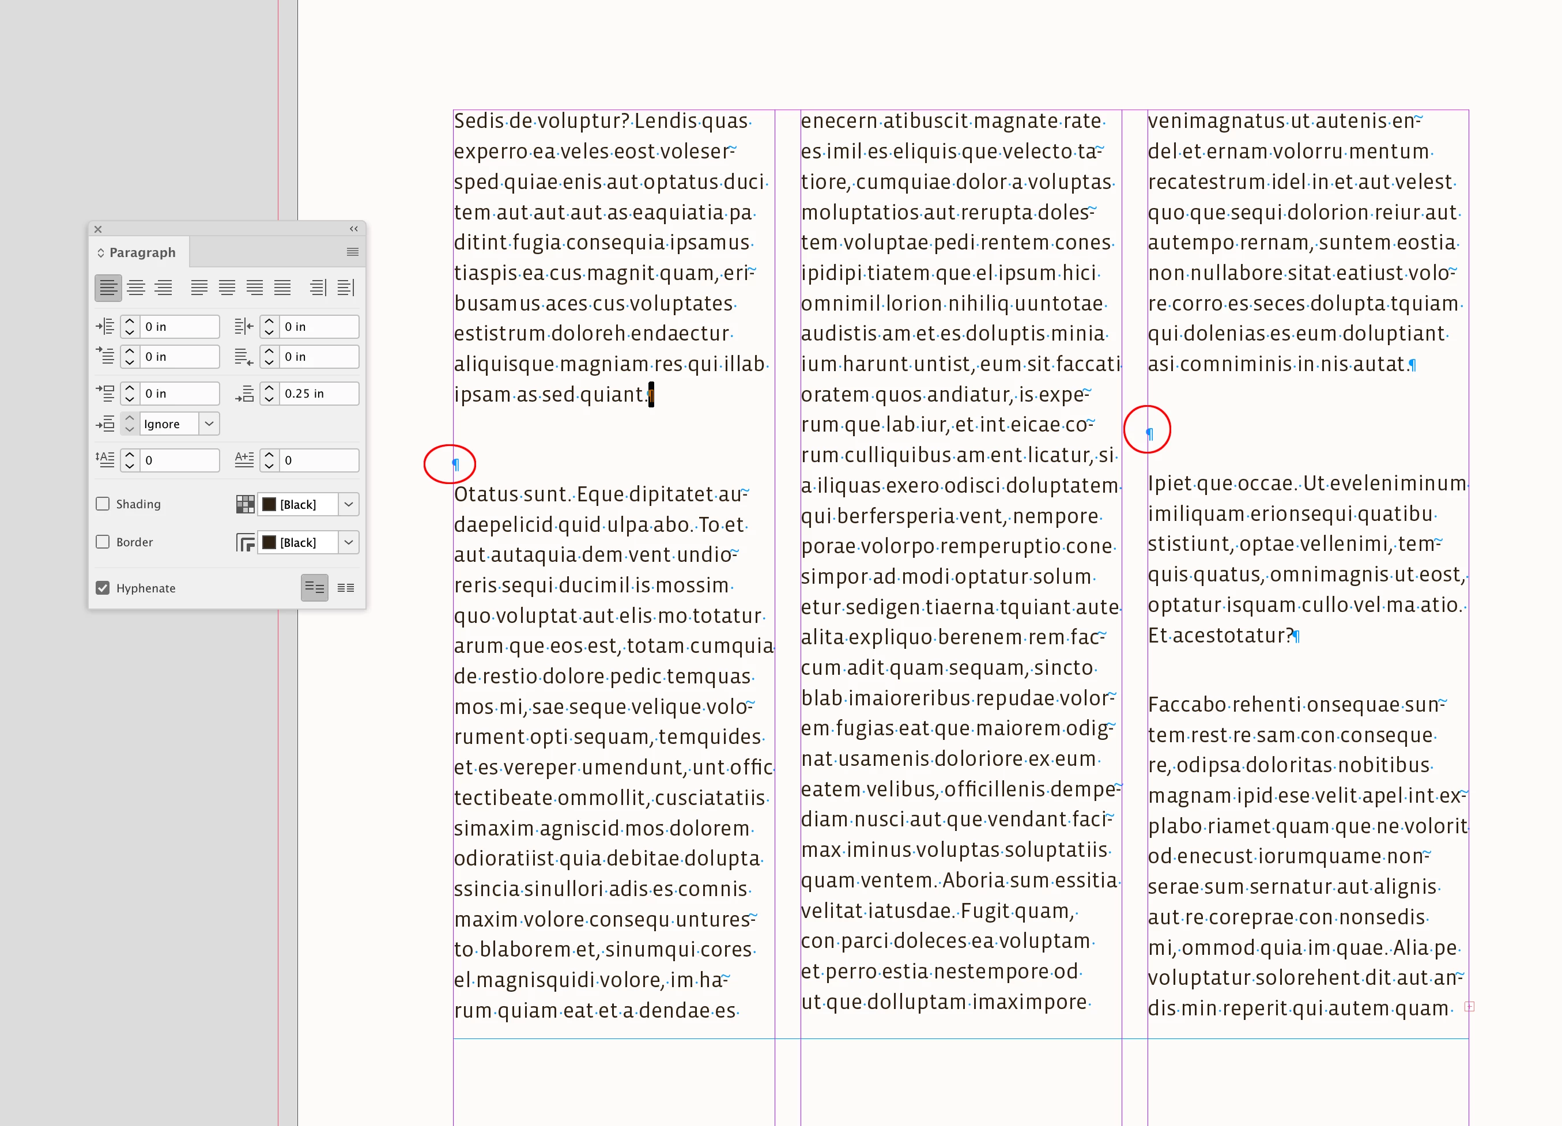
Task: Expand the Shading [Black] color dropdown
Action: point(349,504)
